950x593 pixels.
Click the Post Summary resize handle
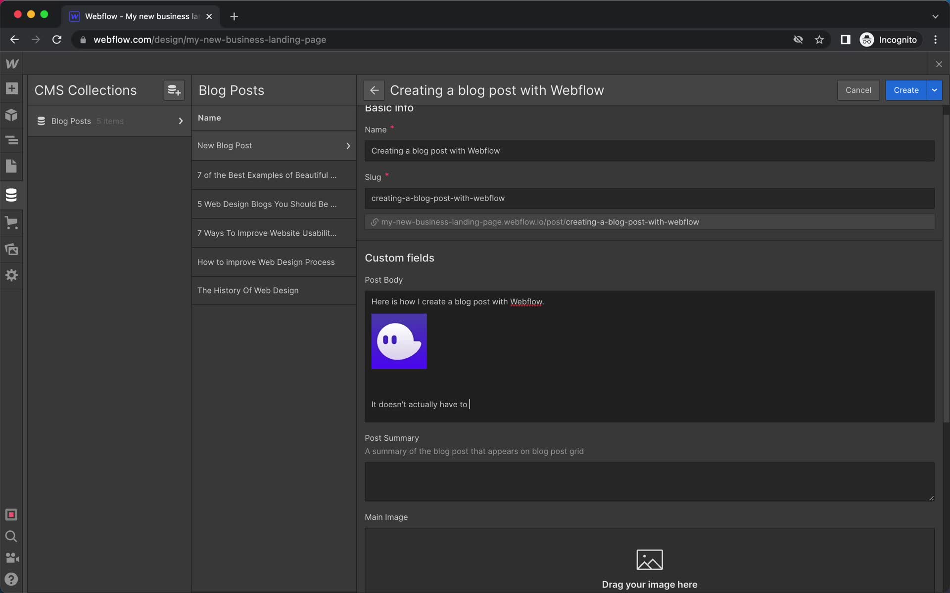[931, 498]
